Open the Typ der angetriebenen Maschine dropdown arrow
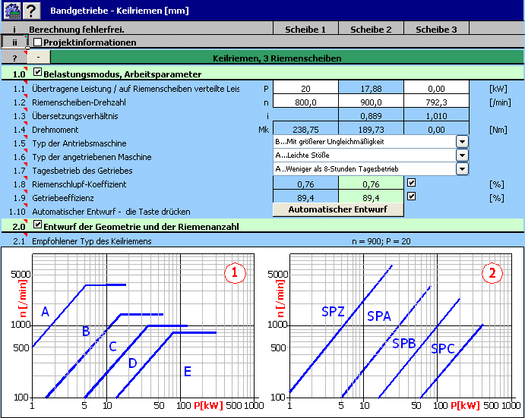The image size is (525, 418). click(x=462, y=156)
